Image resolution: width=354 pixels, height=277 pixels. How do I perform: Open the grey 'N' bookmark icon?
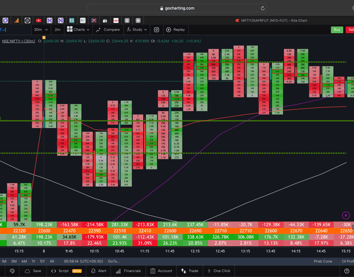138,21
